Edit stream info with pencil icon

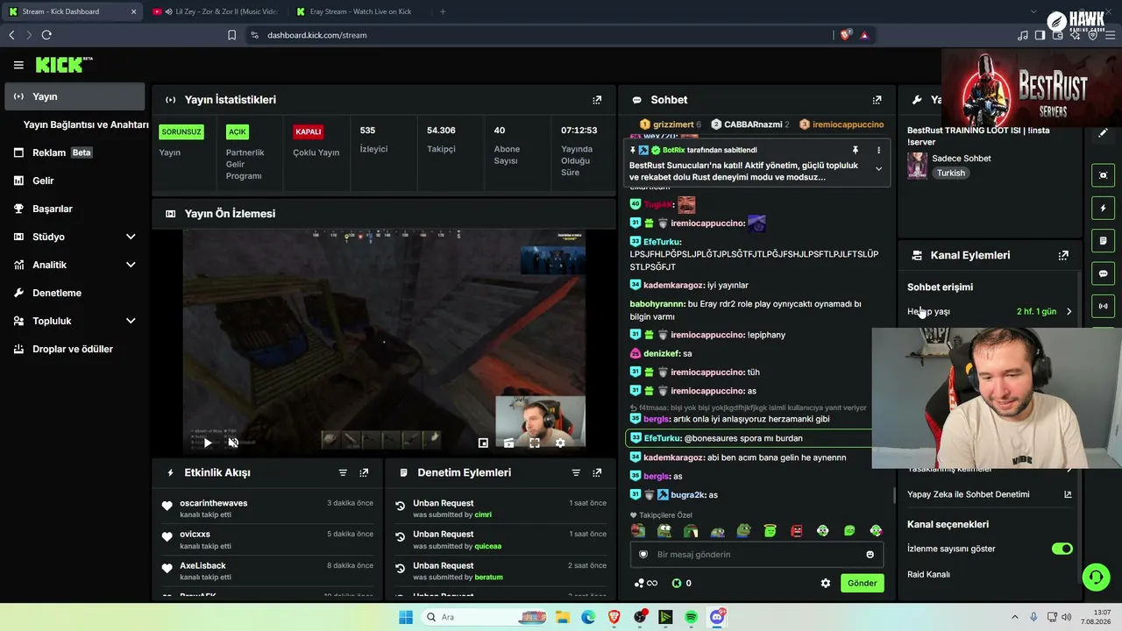pyautogui.click(x=1103, y=133)
